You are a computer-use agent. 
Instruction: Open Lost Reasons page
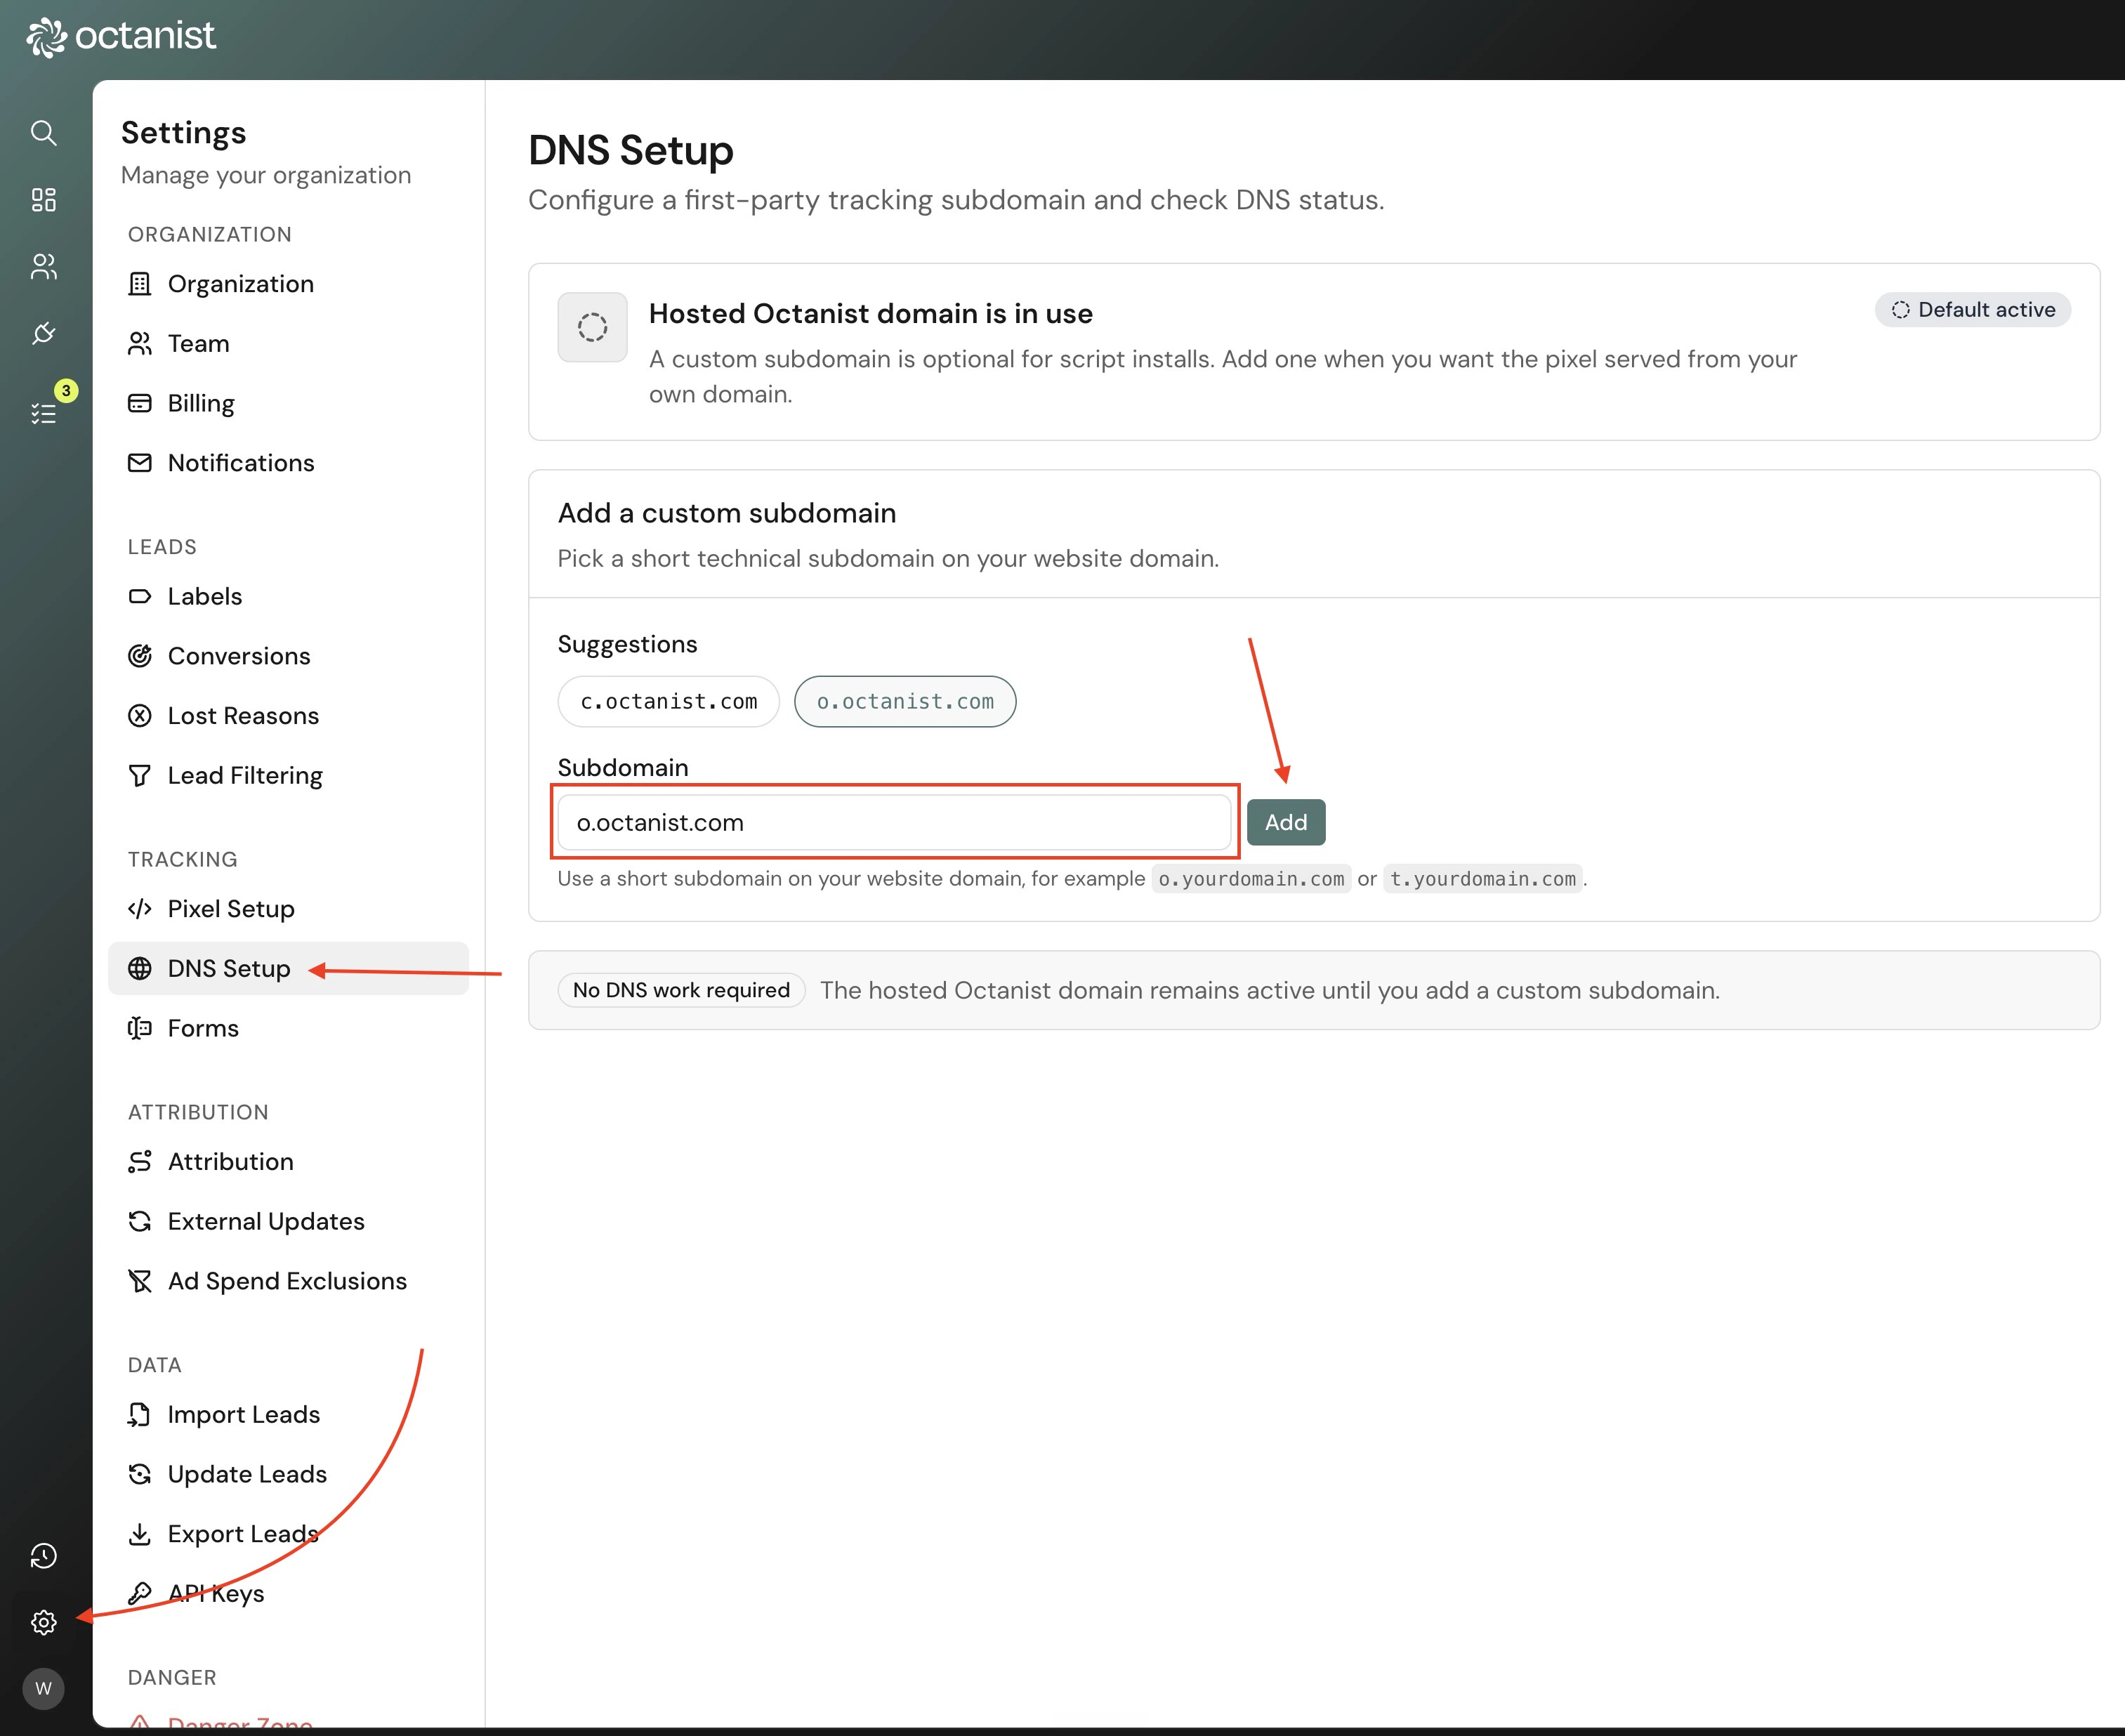(288, 716)
